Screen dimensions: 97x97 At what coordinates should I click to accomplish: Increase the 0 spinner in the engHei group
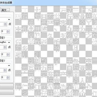(x=8, y=54)
